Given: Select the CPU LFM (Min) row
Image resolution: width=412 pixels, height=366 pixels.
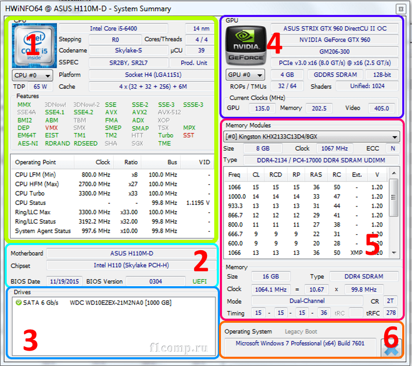Looking at the screenshot, I should [x=112, y=175].
